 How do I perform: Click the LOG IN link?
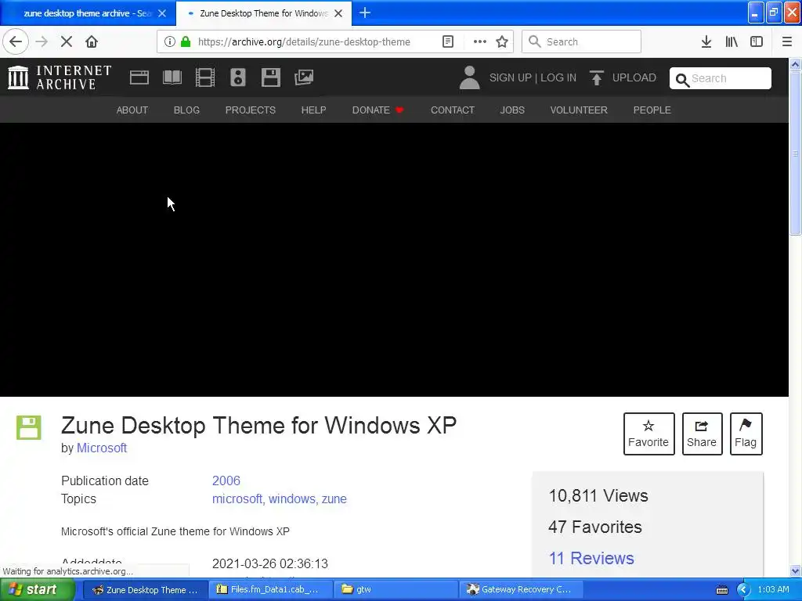coord(558,77)
